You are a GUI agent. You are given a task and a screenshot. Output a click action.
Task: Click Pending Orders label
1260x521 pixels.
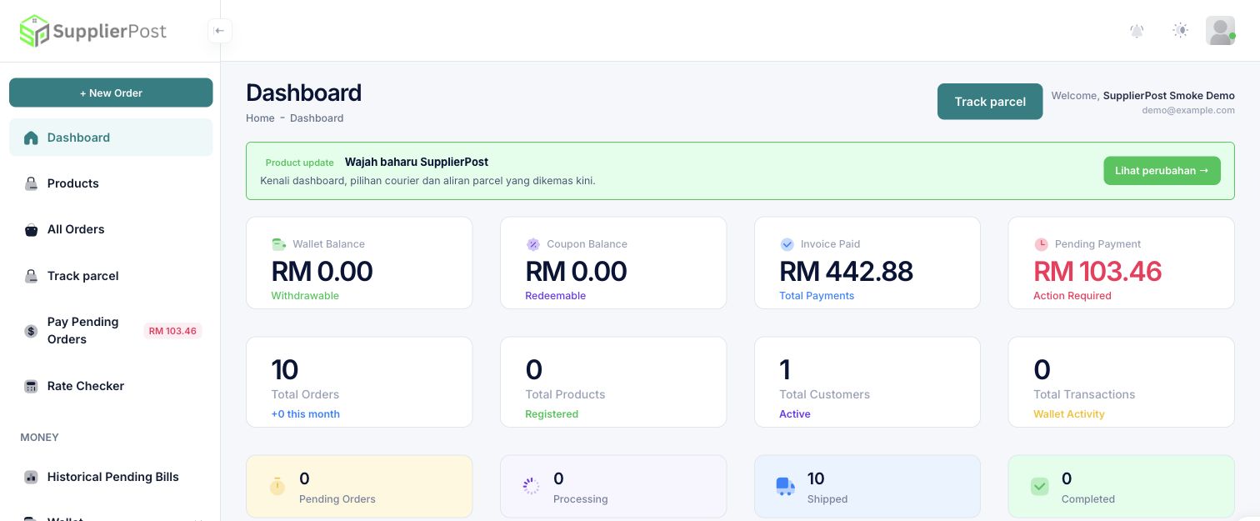[x=337, y=499]
